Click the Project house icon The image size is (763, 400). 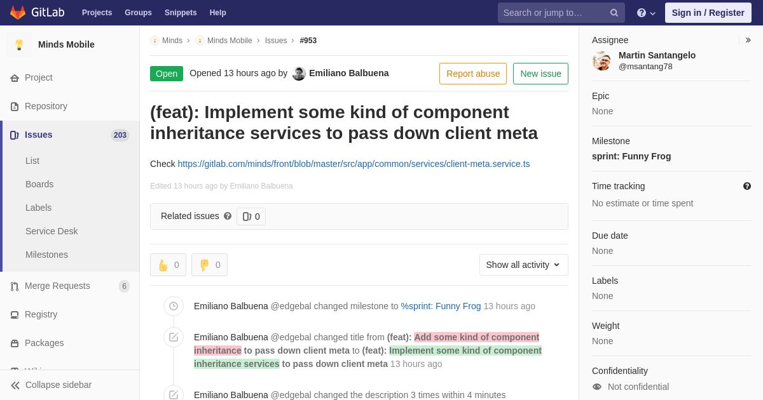[x=15, y=78]
